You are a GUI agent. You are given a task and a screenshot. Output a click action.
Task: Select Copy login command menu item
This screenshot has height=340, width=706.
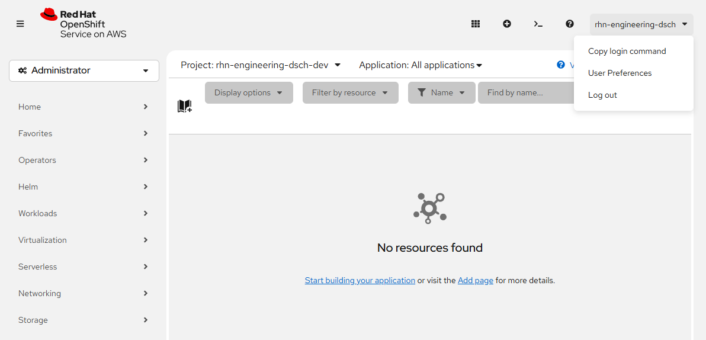point(627,52)
